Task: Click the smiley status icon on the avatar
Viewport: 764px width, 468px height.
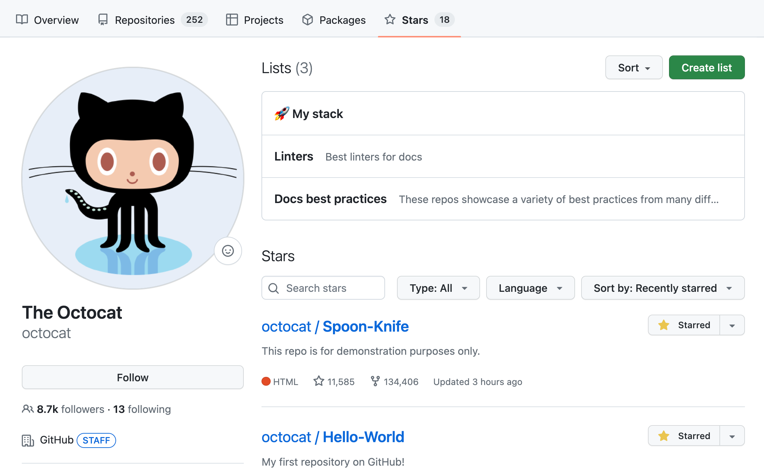Action: click(x=228, y=251)
